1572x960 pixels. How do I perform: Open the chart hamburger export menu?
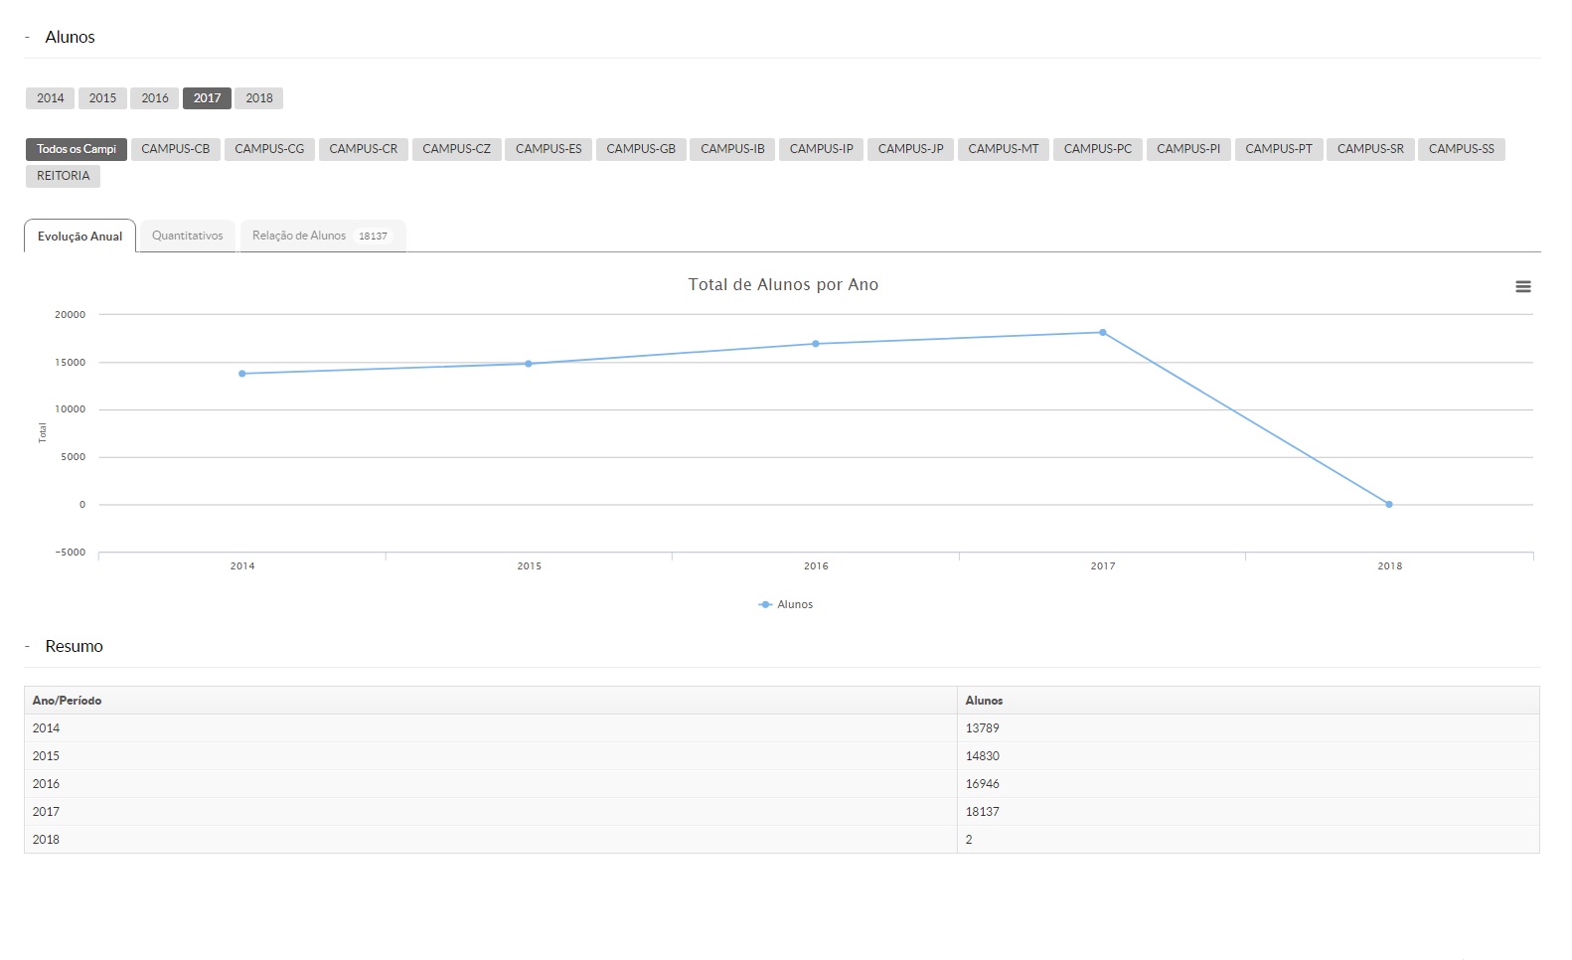[x=1522, y=286]
